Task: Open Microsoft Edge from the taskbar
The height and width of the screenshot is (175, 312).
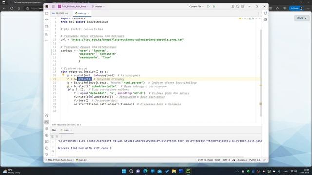Action: [145, 171]
